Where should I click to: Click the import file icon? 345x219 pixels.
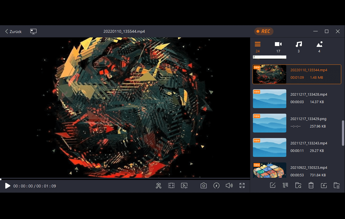(x=324, y=185)
